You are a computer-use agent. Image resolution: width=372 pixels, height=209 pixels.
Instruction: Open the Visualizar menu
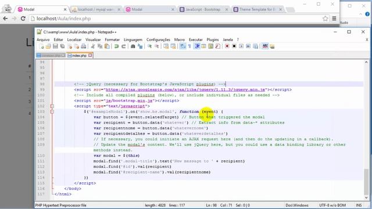click(x=93, y=39)
